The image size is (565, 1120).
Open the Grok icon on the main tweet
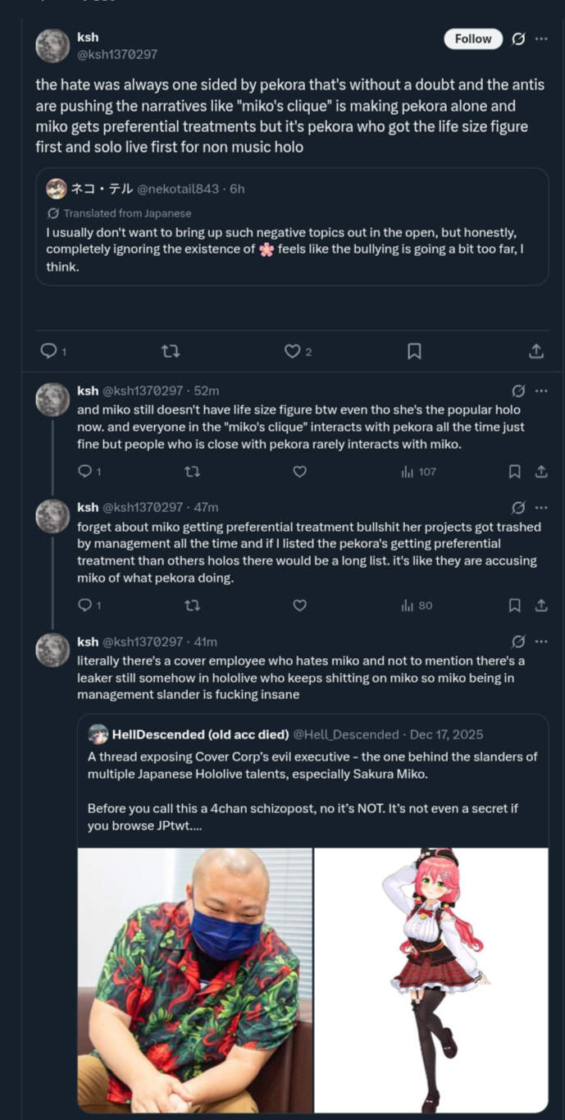(x=518, y=39)
